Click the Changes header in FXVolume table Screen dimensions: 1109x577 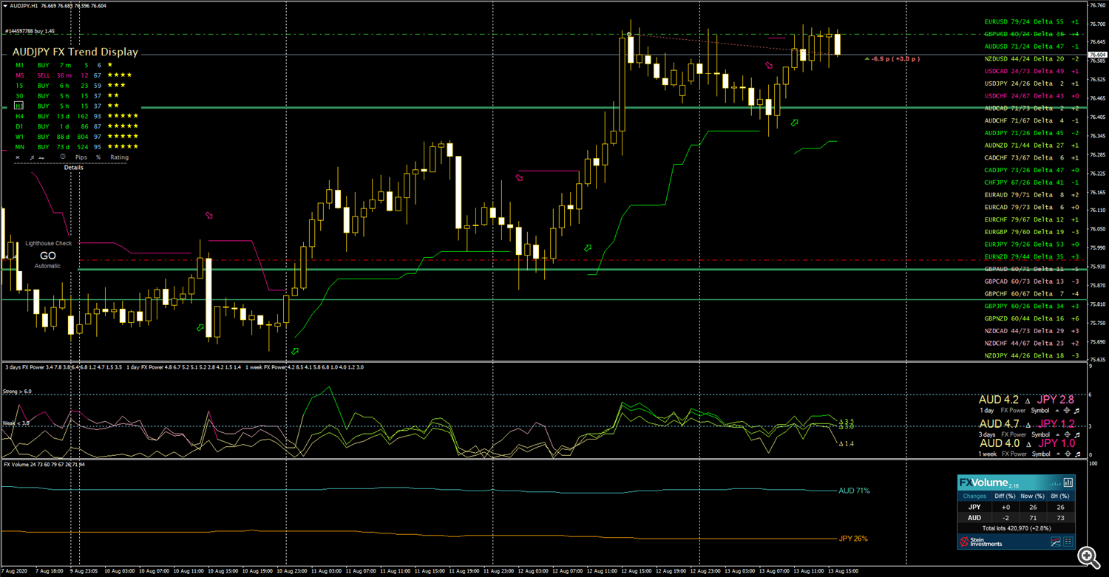coord(974,496)
